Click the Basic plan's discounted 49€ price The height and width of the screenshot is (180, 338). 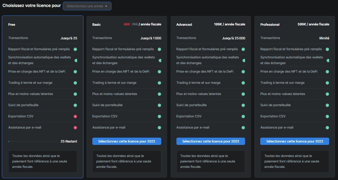click(x=127, y=25)
